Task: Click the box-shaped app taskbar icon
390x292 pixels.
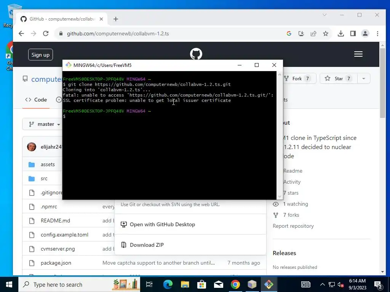Action: (x=252, y=284)
